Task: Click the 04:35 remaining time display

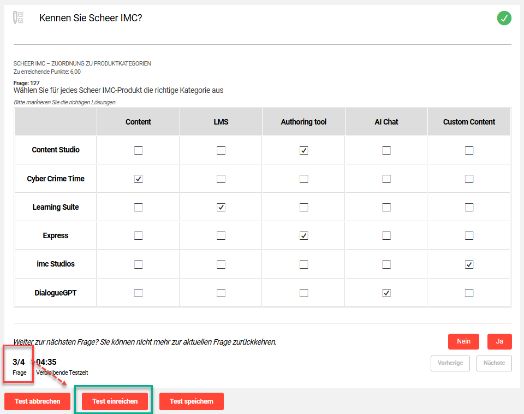Action: click(x=46, y=362)
